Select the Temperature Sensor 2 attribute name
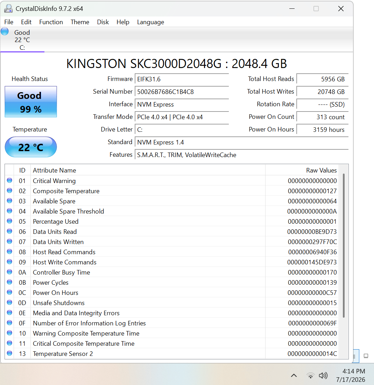The image size is (374, 385). point(63,354)
